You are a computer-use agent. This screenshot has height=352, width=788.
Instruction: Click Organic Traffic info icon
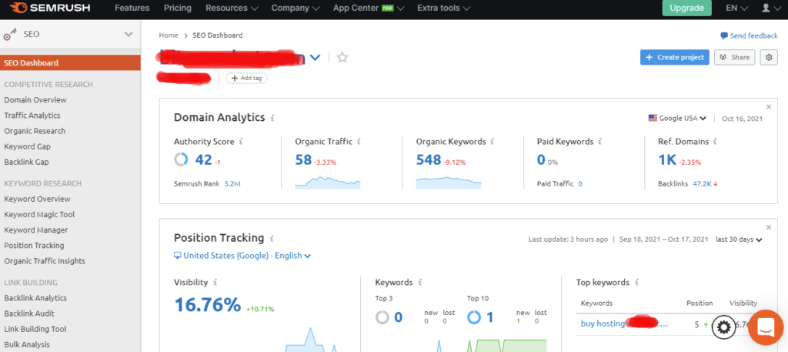click(359, 142)
